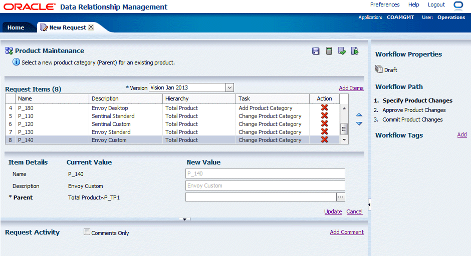Remove the P_140 item with its red X
The height and width of the screenshot is (256, 471).
tap(324, 140)
